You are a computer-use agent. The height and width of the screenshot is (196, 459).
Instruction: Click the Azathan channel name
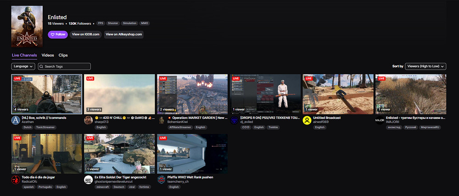click(28, 122)
